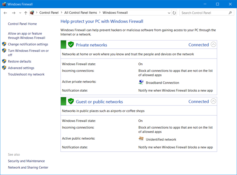This screenshot has height=175, width=237.
Task: Click the Back navigation arrow
Action: [5, 13]
